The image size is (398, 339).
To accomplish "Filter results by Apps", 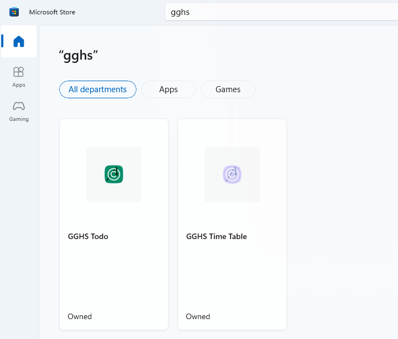I will 168,89.
